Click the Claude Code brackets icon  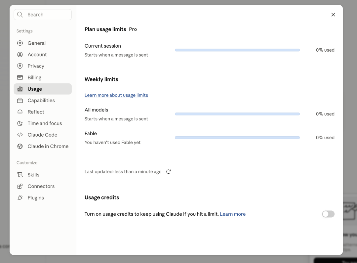pyautogui.click(x=20, y=135)
